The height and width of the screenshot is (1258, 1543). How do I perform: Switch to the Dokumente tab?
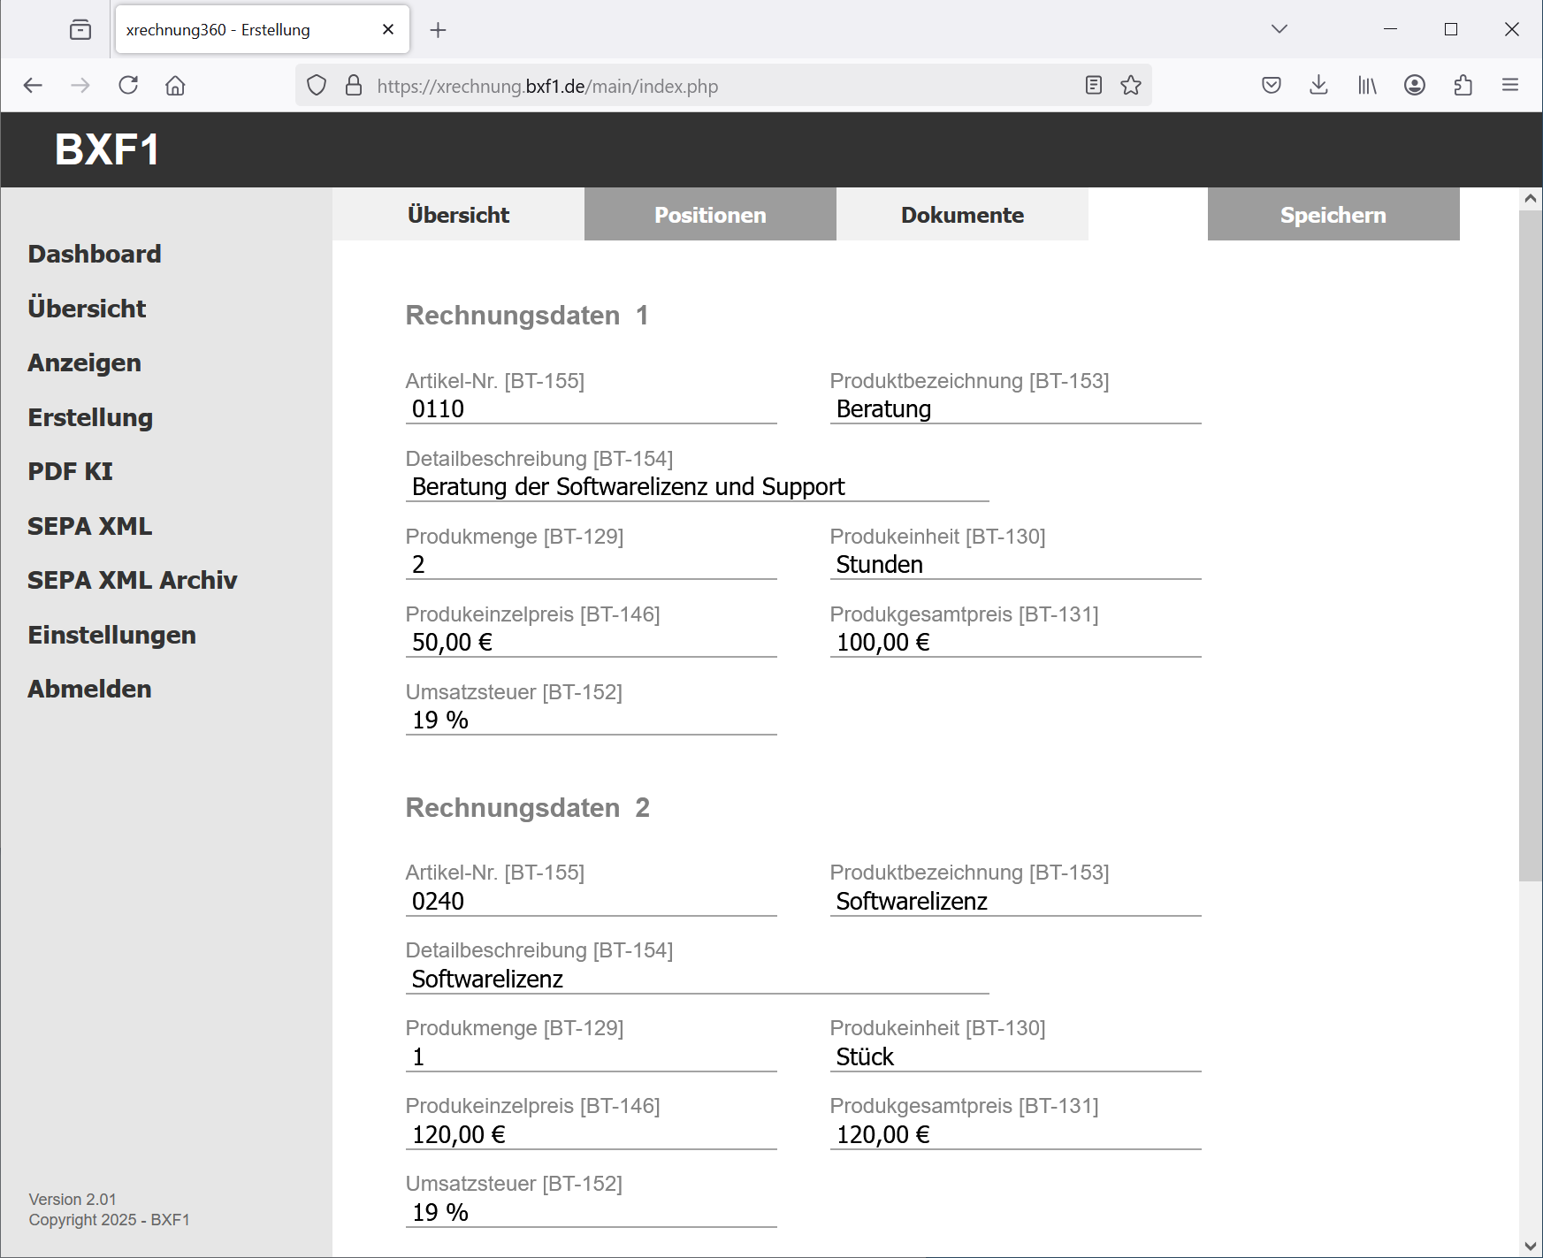tap(961, 215)
